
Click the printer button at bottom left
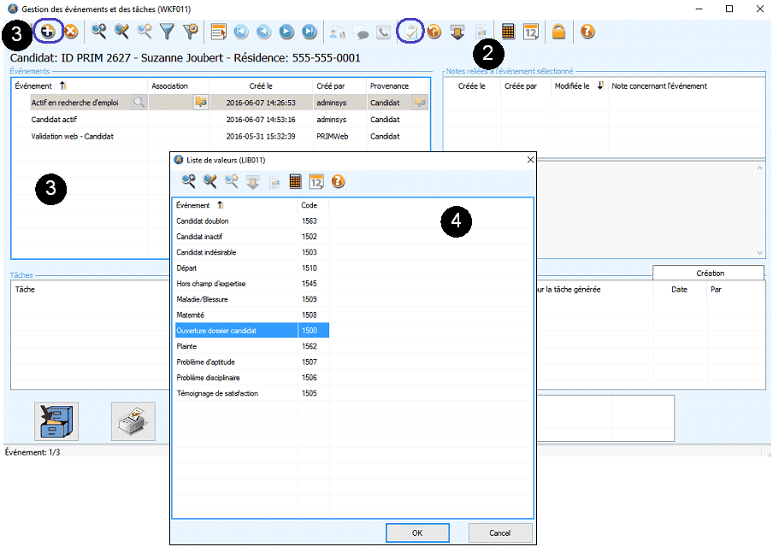[133, 421]
